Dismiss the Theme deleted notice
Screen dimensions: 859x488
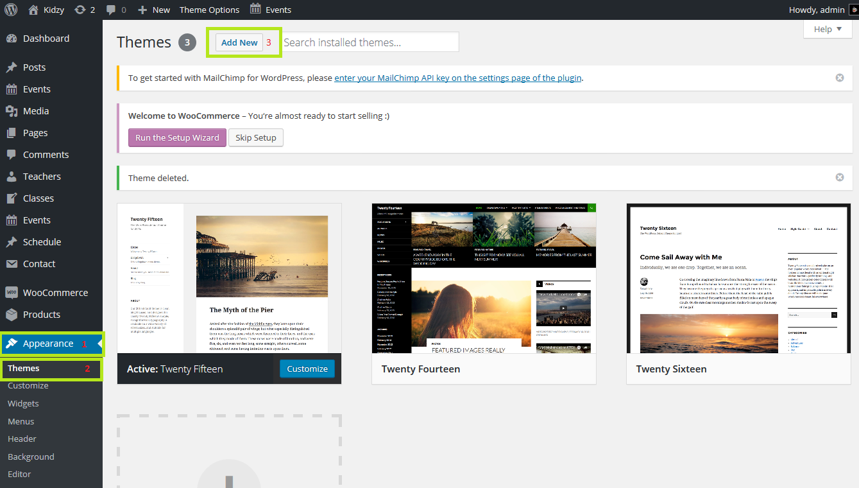pos(840,177)
